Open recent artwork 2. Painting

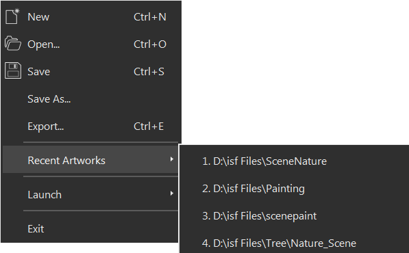point(253,189)
